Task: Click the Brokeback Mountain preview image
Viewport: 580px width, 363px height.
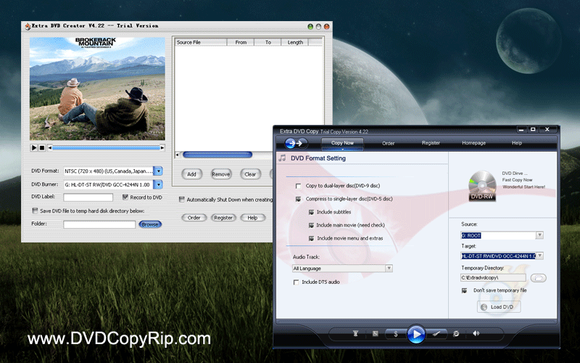Action: pos(97,89)
